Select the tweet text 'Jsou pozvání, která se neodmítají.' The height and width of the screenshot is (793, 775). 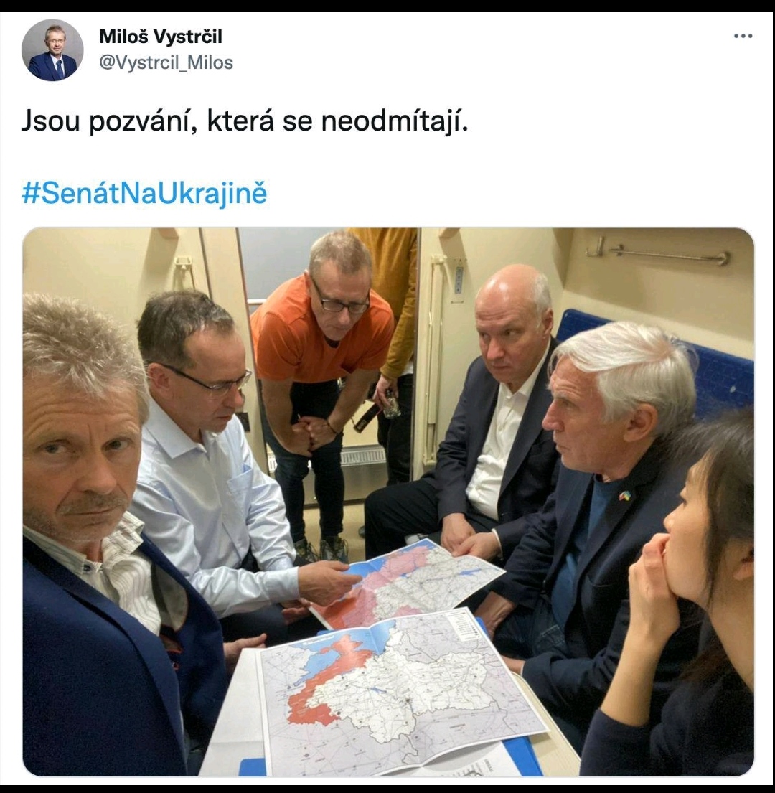click(x=245, y=122)
